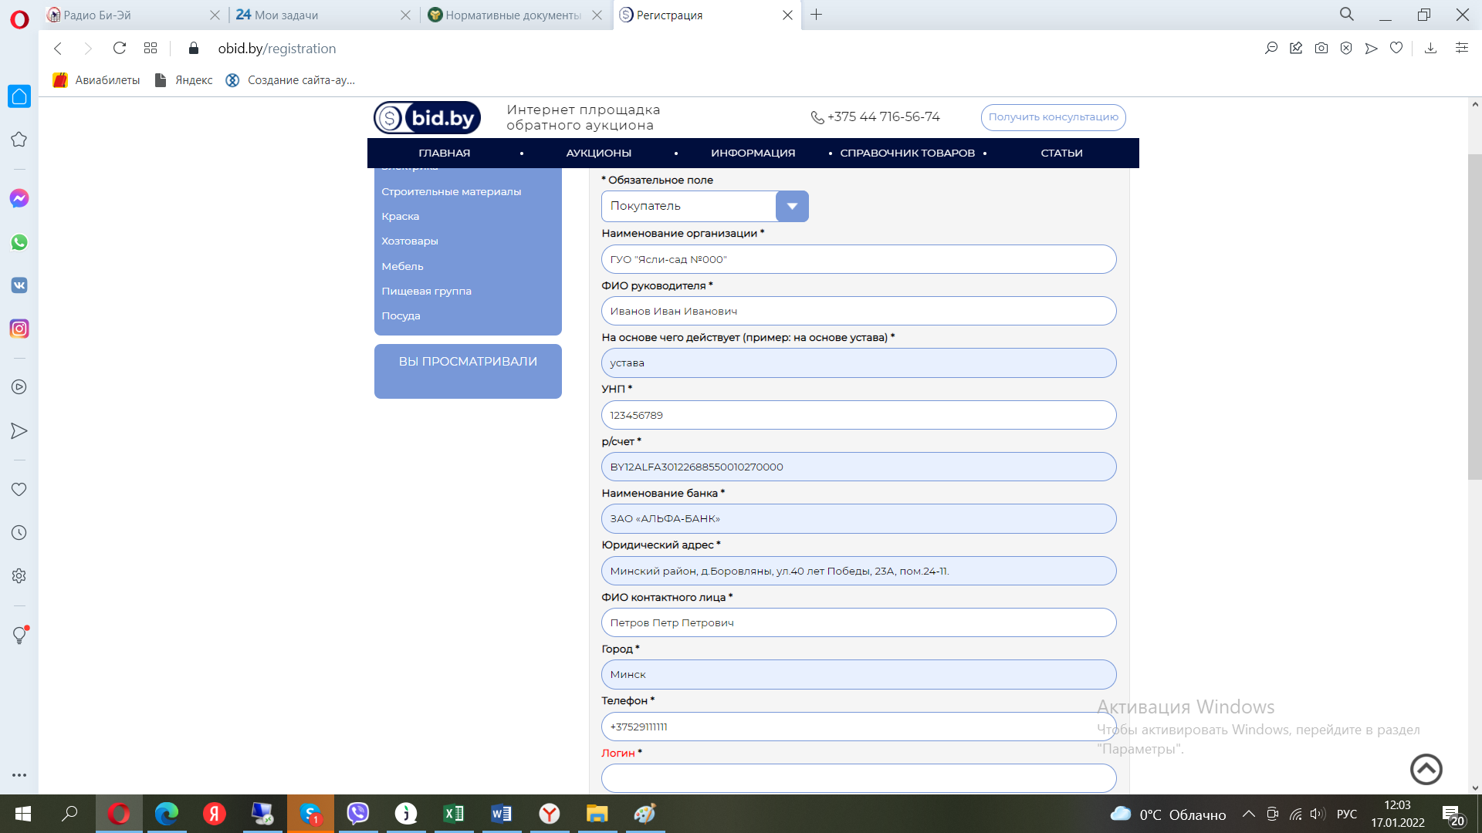1482x833 pixels.
Task: Expand the Покупатель role dropdown
Action: 792,206
